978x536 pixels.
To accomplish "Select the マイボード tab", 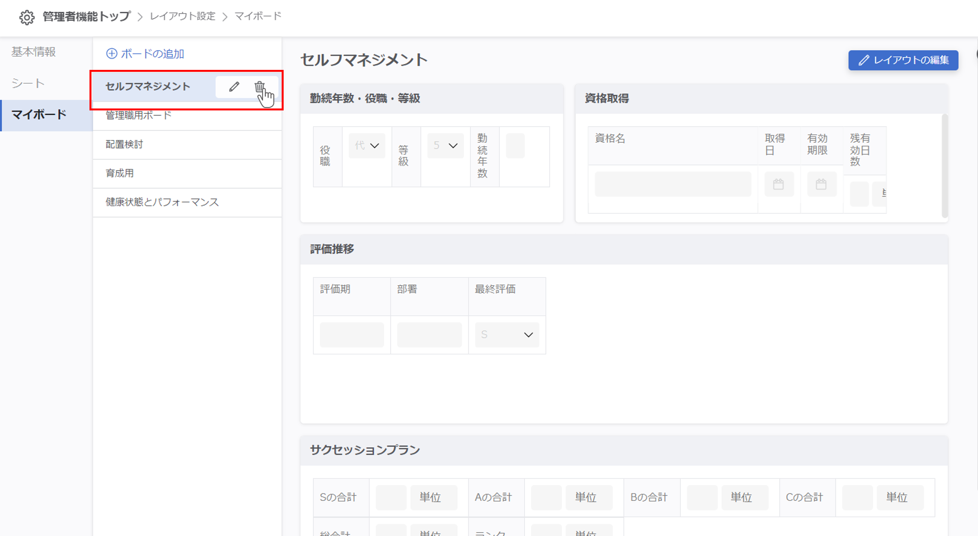I will (x=39, y=115).
